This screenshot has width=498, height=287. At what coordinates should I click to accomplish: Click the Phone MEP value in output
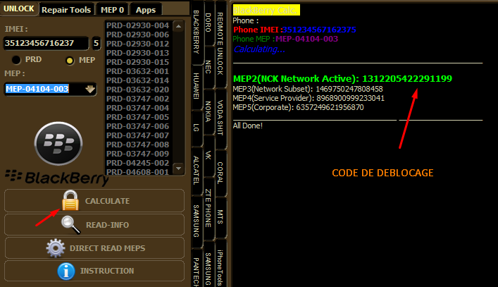tap(307, 39)
